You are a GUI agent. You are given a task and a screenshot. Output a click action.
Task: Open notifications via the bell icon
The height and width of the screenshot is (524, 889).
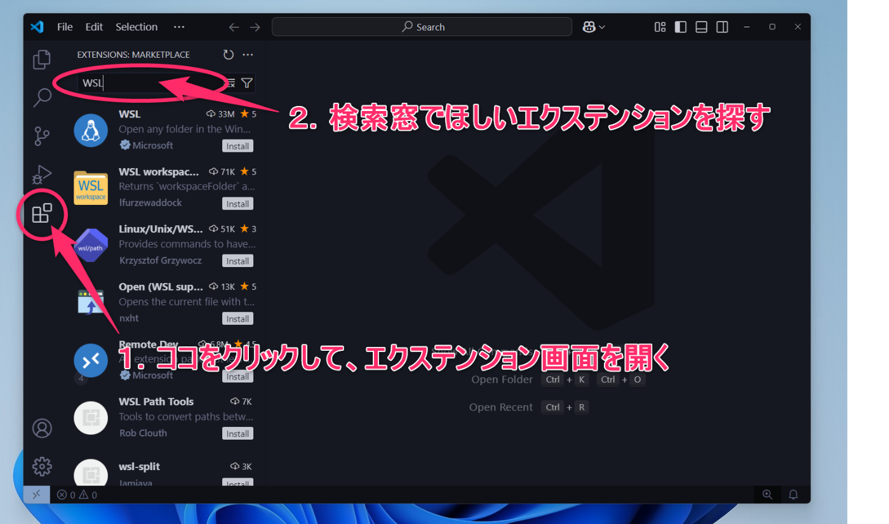793,494
